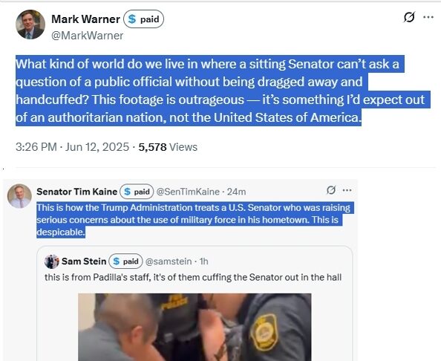The image size is (441, 361).
Task: Click the Grok icon on Mark Warner's post
Action: pos(409,17)
